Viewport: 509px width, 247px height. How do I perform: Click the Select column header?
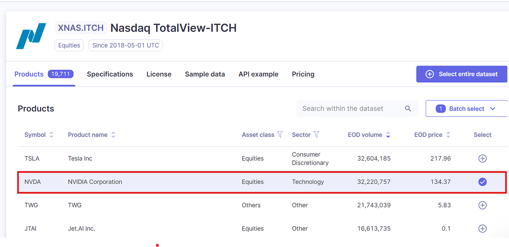pyautogui.click(x=482, y=135)
